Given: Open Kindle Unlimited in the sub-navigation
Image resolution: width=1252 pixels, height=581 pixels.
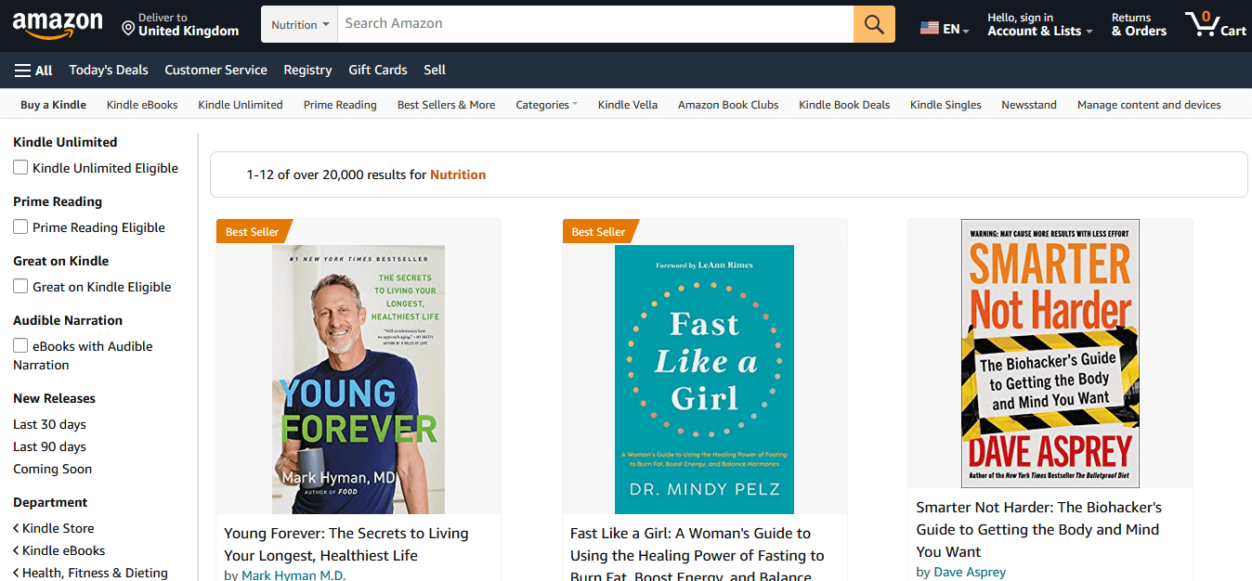Looking at the screenshot, I should (241, 105).
